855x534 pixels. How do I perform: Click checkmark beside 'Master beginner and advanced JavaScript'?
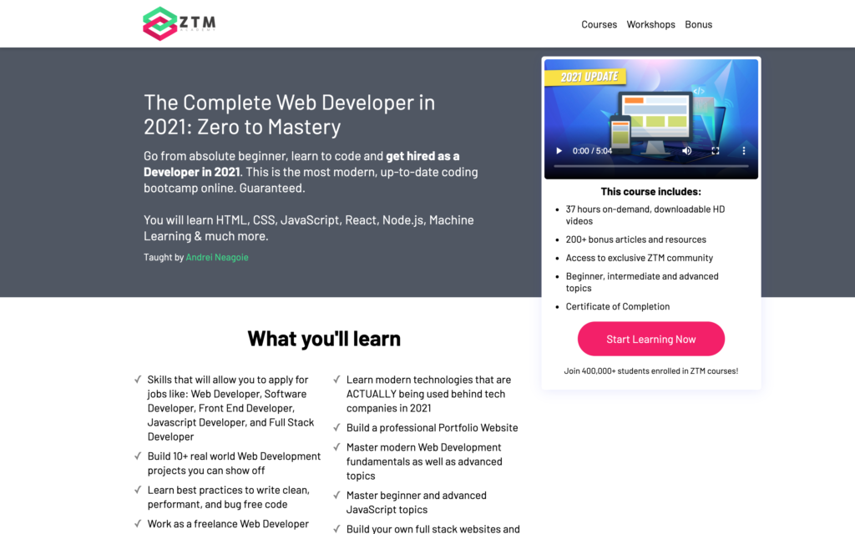[x=336, y=496]
